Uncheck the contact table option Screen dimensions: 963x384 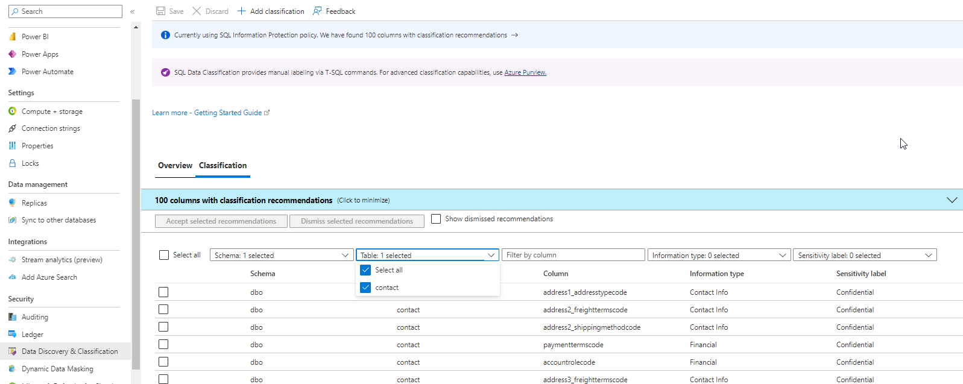click(365, 288)
